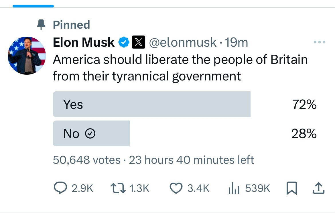View analytics via the bar chart icon

234,188
